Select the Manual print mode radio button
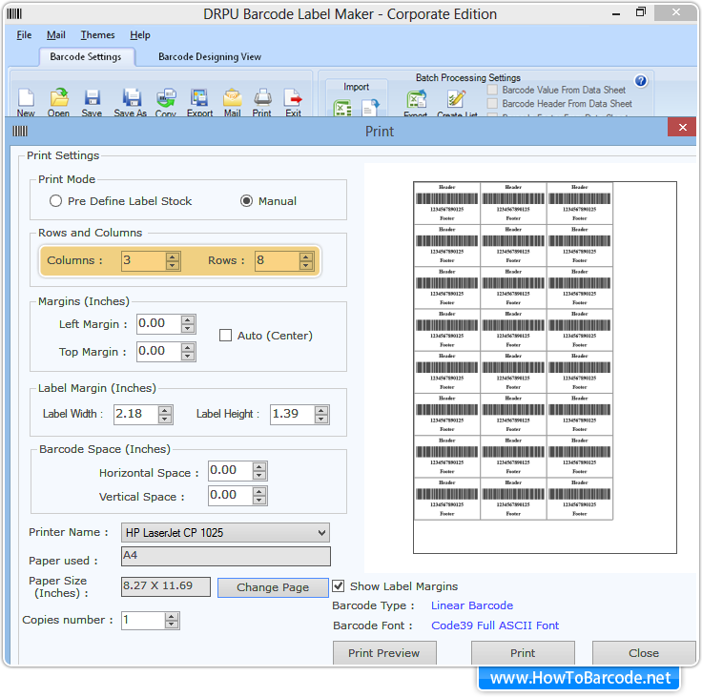 coord(246,201)
